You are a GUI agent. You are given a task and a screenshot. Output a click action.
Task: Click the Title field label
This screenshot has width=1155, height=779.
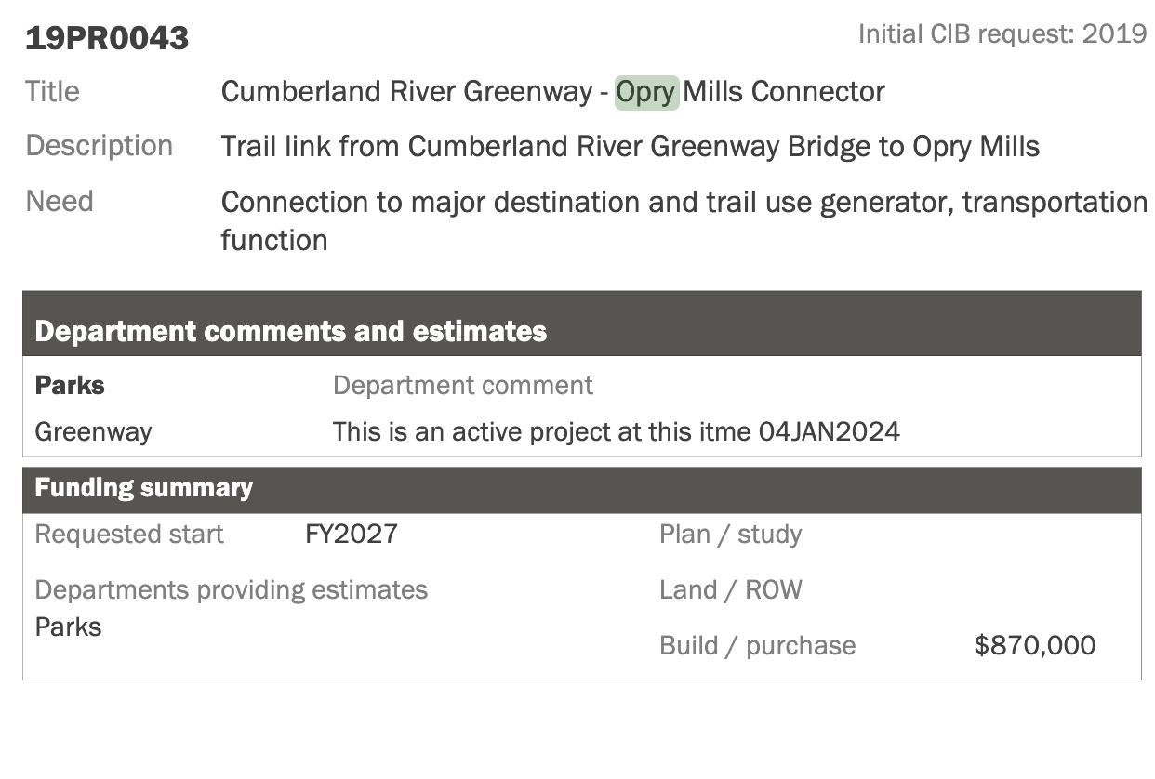[53, 92]
